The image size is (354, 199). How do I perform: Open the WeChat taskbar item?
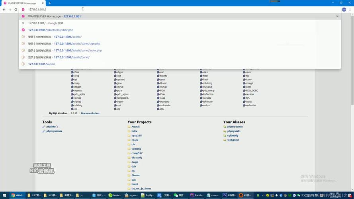pyautogui.click(x=178, y=195)
